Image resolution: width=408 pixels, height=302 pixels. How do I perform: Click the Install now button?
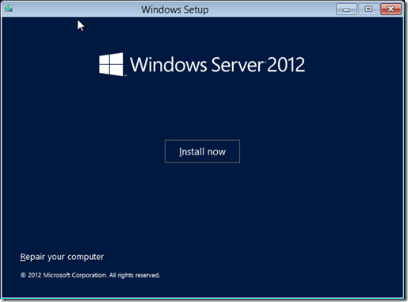point(202,151)
